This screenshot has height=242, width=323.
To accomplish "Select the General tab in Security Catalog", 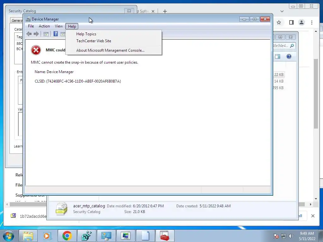I will point(17,20).
